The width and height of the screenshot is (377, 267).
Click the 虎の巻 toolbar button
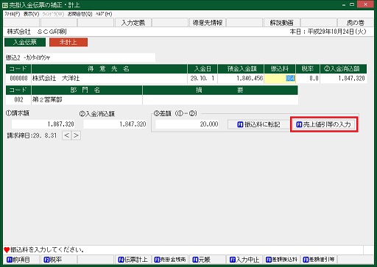click(356, 23)
